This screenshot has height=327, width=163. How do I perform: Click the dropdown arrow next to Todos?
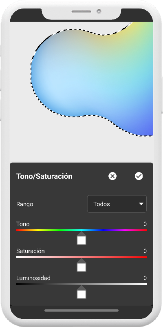[x=141, y=204]
